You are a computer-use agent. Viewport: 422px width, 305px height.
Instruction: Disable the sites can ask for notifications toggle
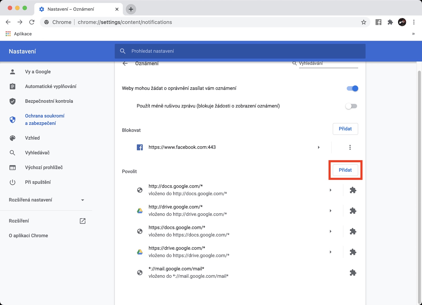point(352,88)
